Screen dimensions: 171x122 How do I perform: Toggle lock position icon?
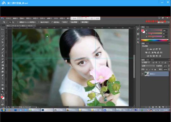click(152, 69)
